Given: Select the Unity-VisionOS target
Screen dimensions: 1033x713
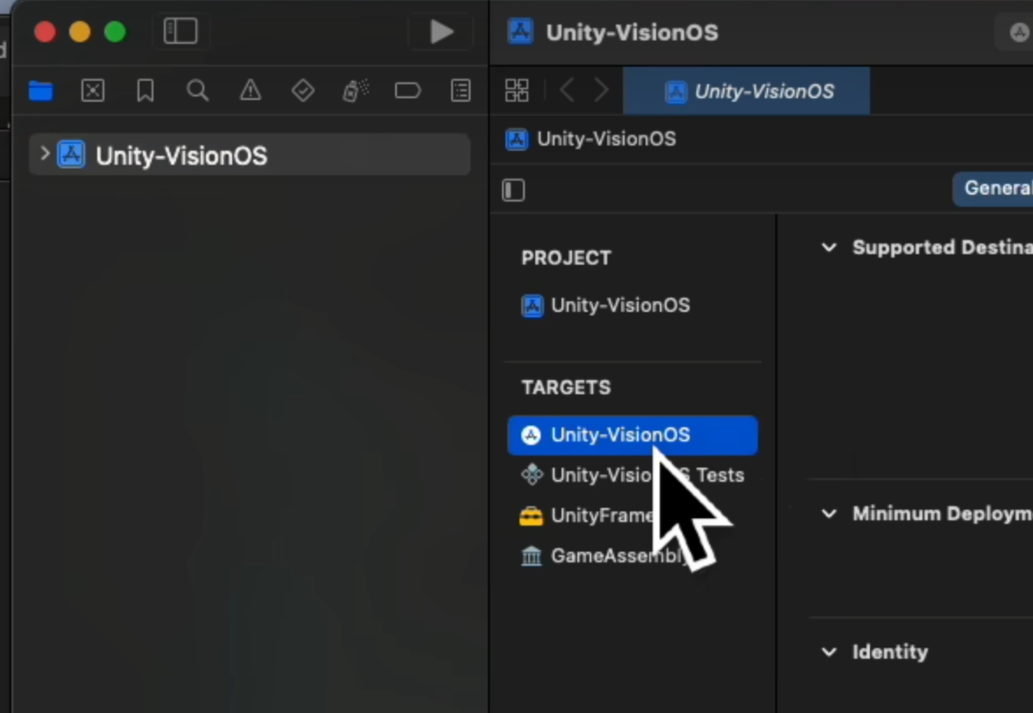Looking at the screenshot, I should pos(633,435).
